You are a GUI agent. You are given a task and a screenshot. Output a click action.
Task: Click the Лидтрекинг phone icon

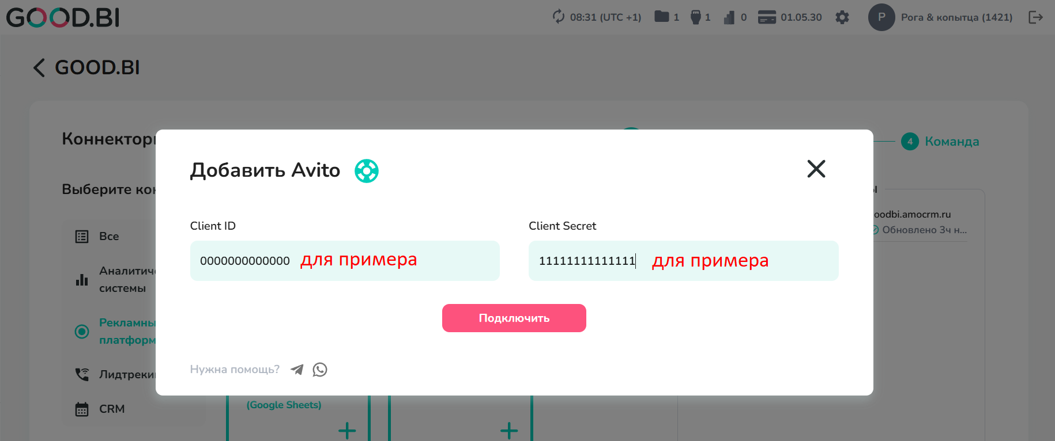[x=82, y=374]
